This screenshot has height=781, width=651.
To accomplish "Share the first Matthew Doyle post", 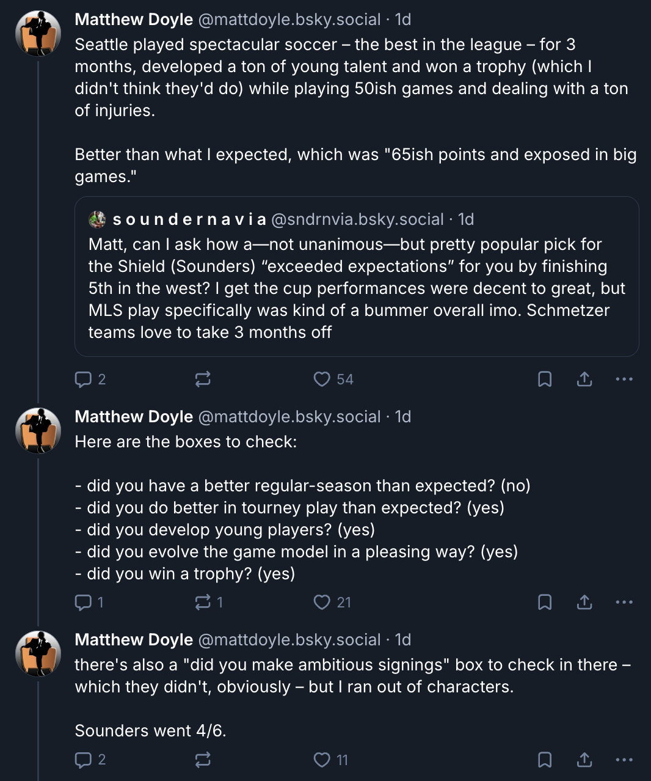I will 584,380.
